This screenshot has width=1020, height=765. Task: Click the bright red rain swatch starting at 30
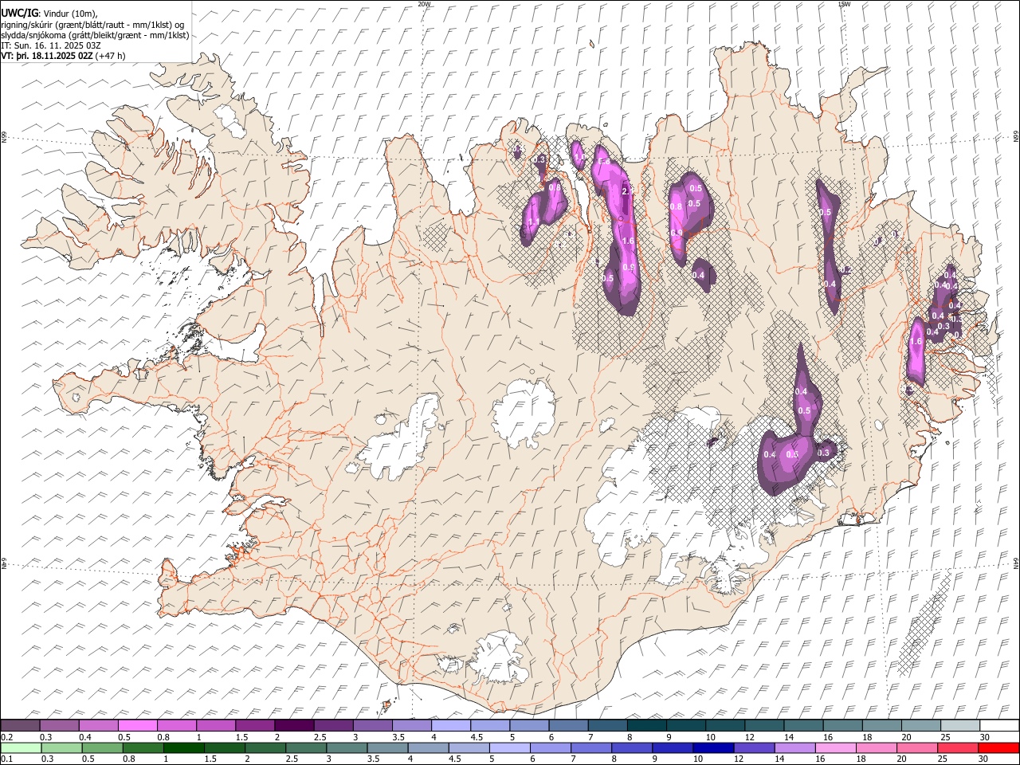click(998, 747)
